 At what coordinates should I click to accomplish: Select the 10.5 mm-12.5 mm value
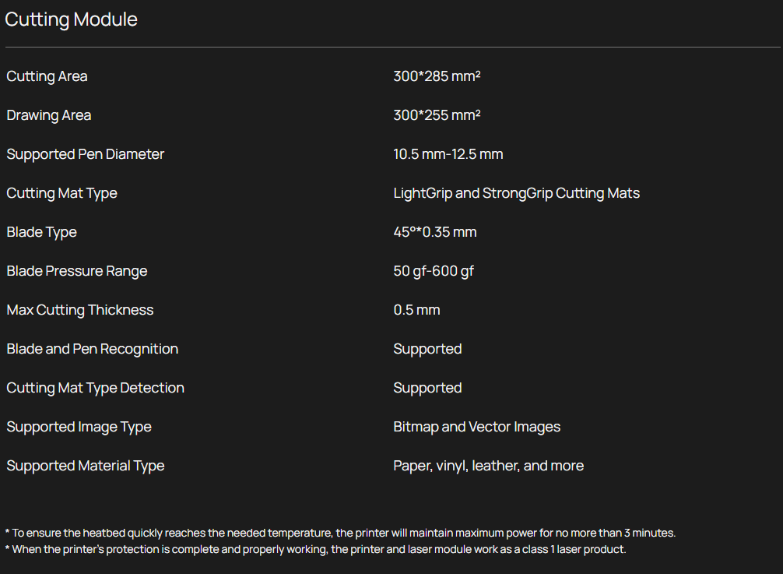click(x=448, y=154)
